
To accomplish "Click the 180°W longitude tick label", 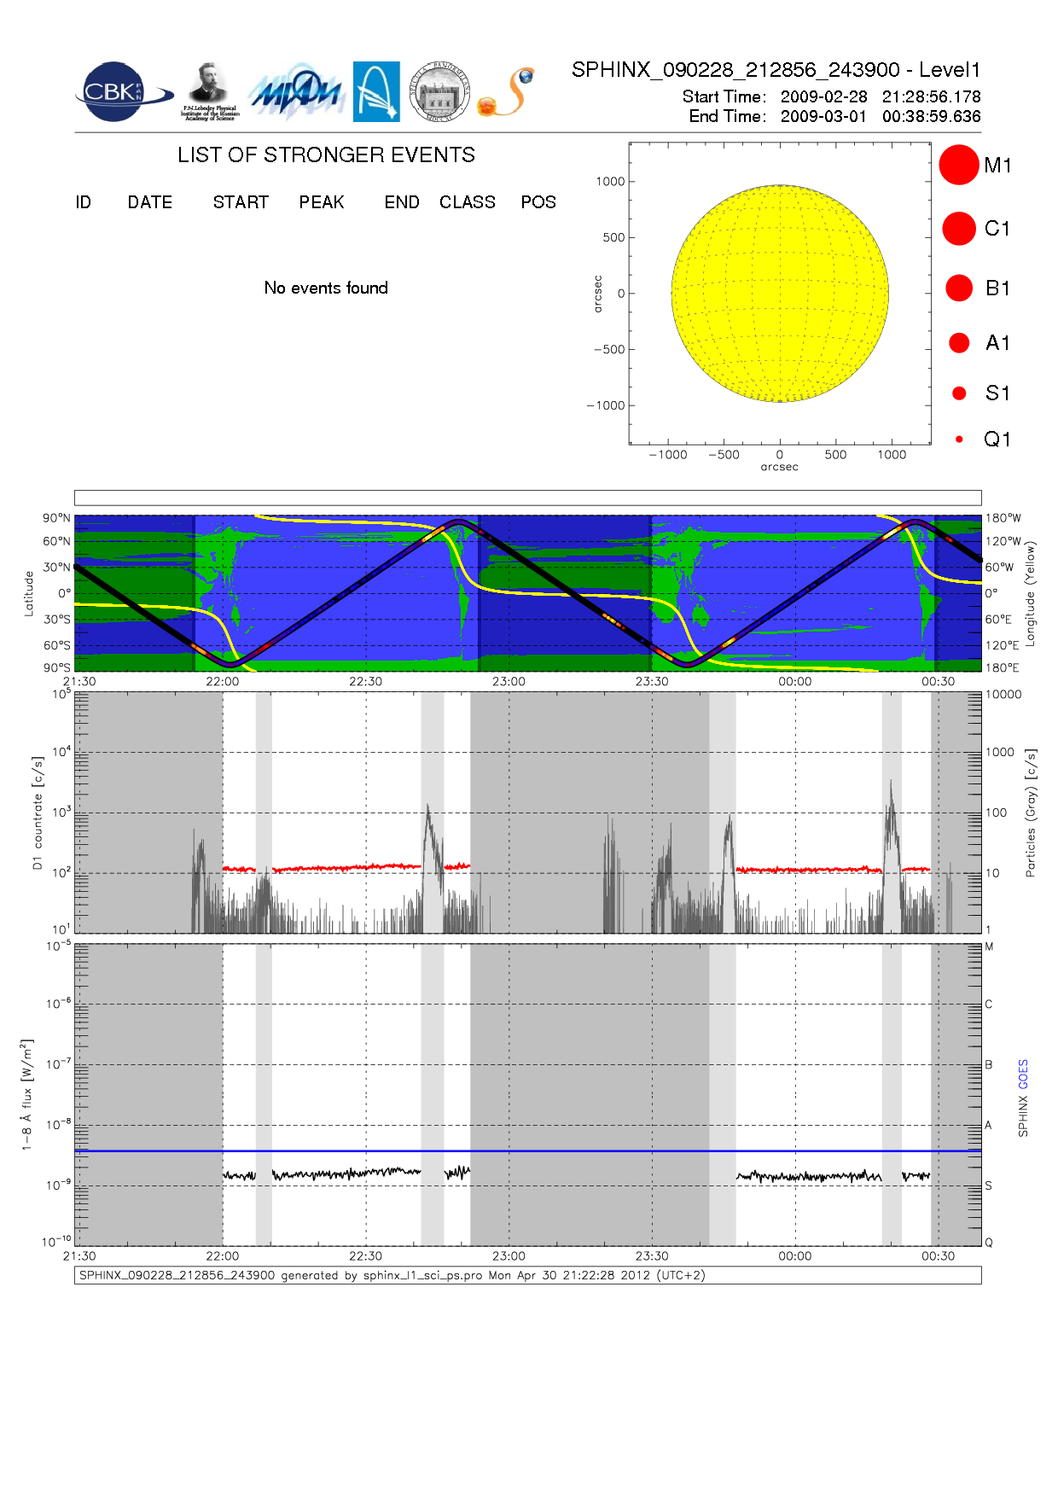I will pos(1003,518).
